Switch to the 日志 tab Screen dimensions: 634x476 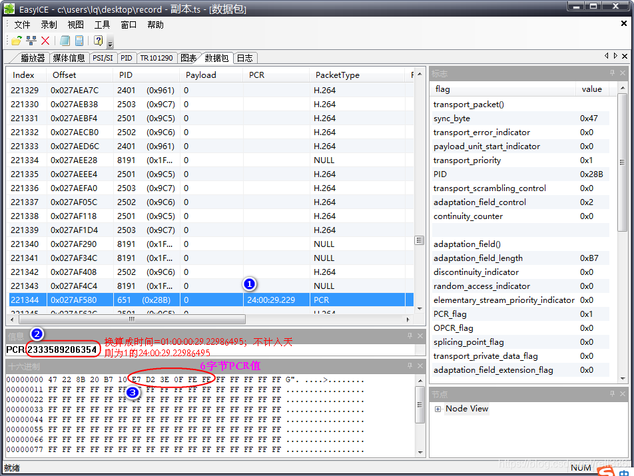tap(244, 58)
